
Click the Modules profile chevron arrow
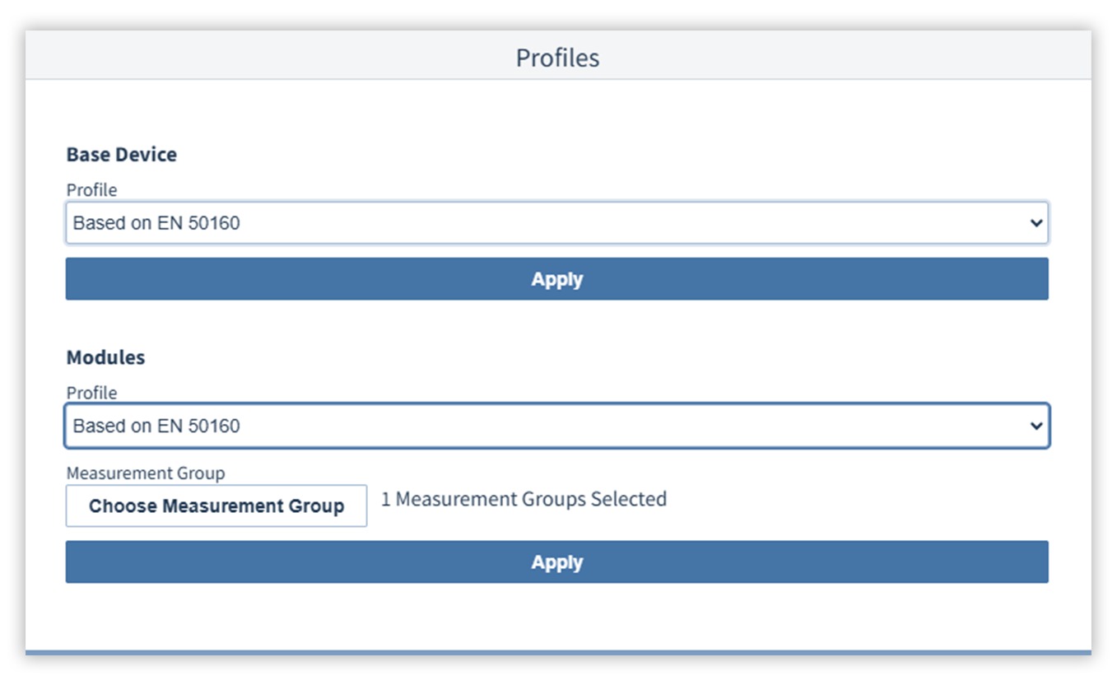click(x=1036, y=426)
